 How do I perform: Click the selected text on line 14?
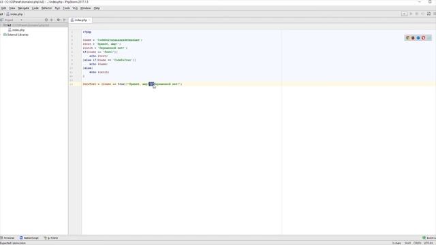151,84
